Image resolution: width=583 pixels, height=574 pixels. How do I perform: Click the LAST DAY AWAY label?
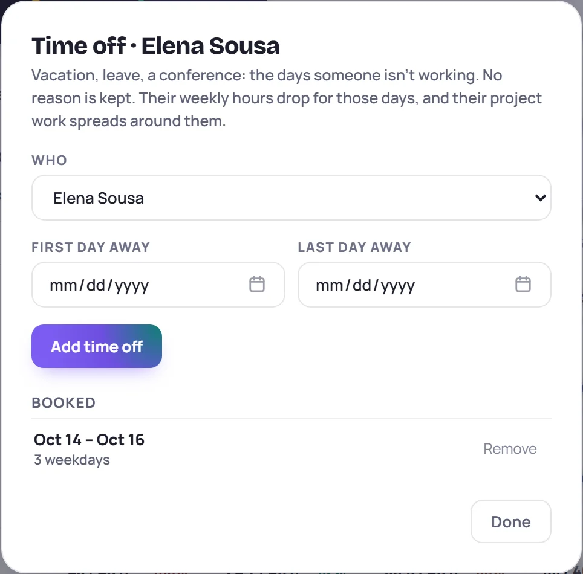(354, 247)
